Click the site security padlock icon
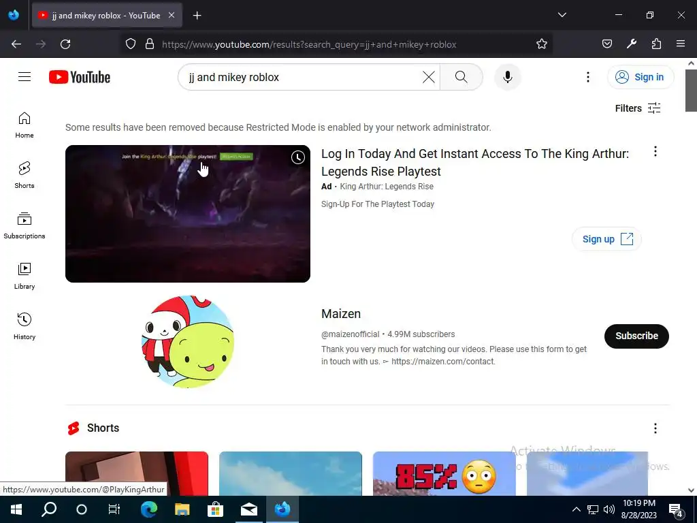This screenshot has height=523, width=697. [x=150, y=44]
